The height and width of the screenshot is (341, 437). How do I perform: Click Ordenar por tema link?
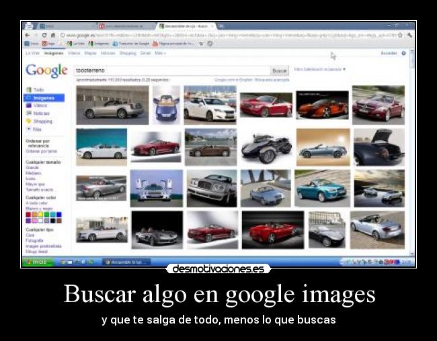(41, 151)
